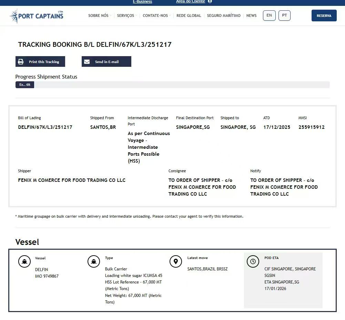This screenshot has height=320, width=345.
Task: Switch language to PT
Action: [x=284, y=16]
